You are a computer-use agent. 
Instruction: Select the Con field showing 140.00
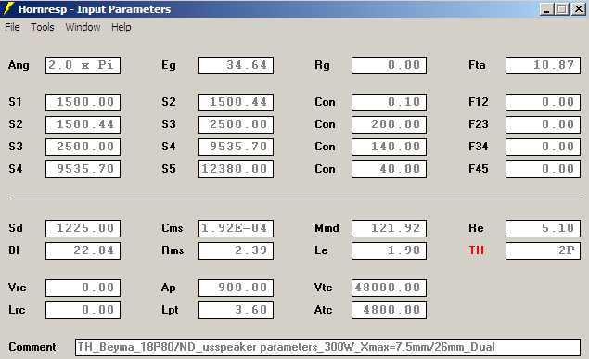pyautogui.click(x=390, y=147)
